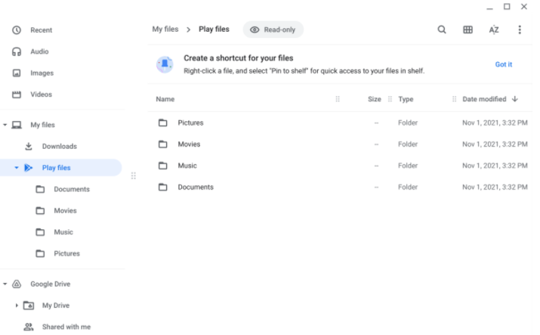Collapse the Play files subtree
This screenshot has height=335, width=540.
(17, 168)
